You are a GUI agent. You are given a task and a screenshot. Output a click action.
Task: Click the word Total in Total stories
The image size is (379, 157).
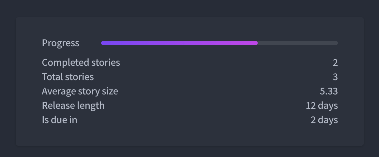click(x=52, y=77)
